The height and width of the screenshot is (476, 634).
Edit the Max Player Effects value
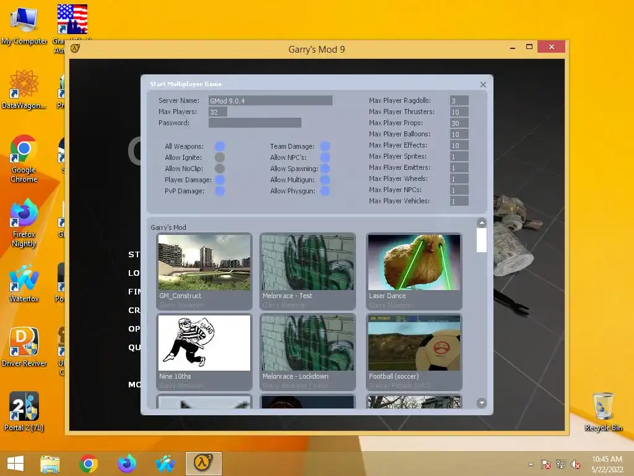(x=459, y=145)
